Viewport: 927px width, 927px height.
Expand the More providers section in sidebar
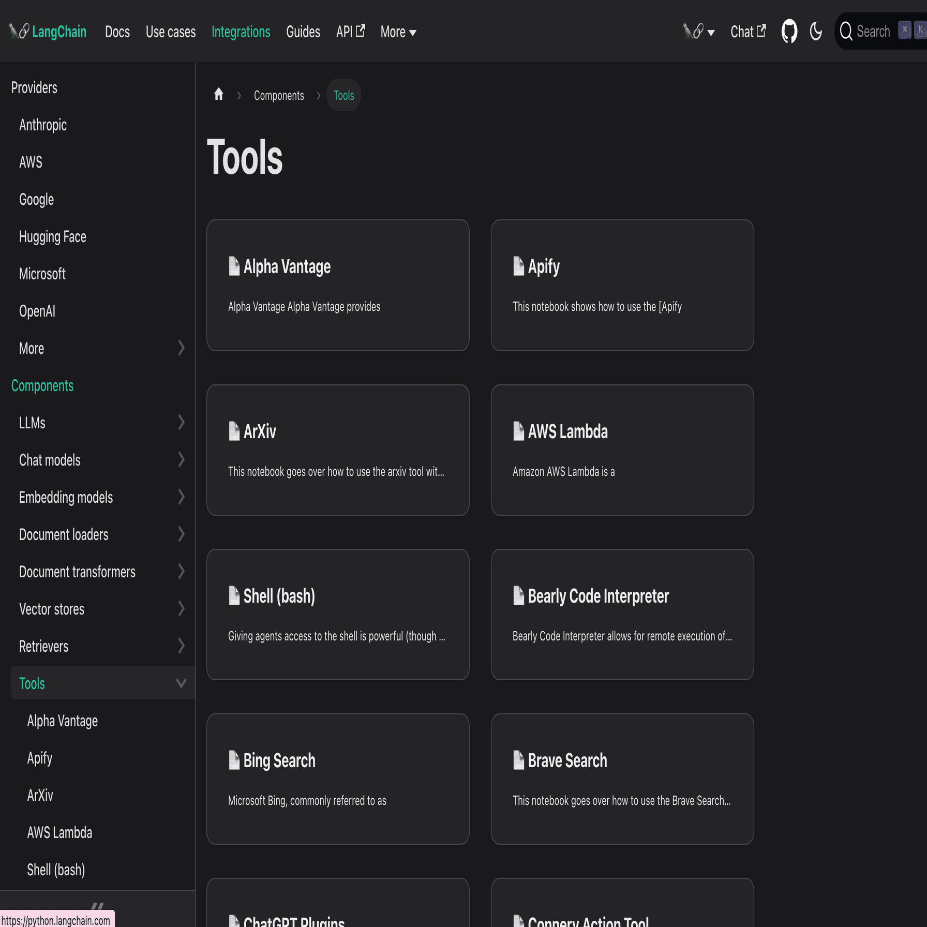[181, 348]
